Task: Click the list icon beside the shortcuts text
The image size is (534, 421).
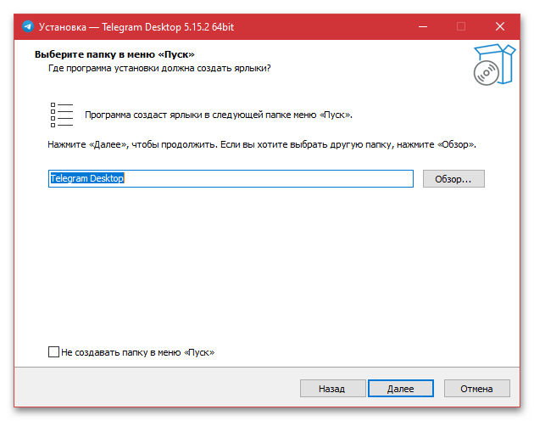Action: [62, 115]
